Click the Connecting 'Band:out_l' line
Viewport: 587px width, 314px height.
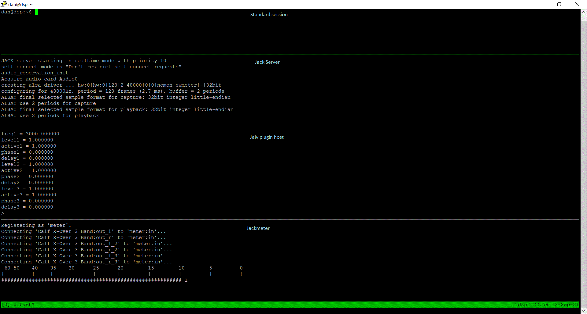84,231
